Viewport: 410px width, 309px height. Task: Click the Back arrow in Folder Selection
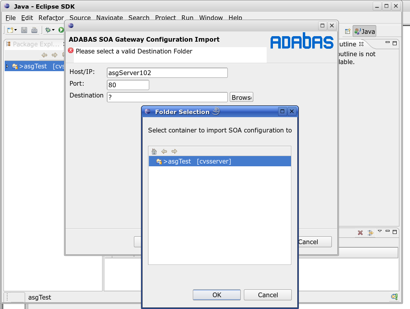click(x=164, y=151)
